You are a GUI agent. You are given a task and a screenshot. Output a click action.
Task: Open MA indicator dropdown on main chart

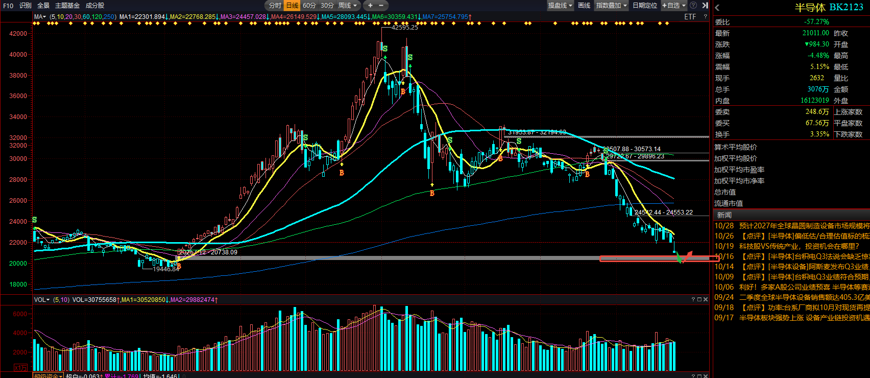click(40, 17)
